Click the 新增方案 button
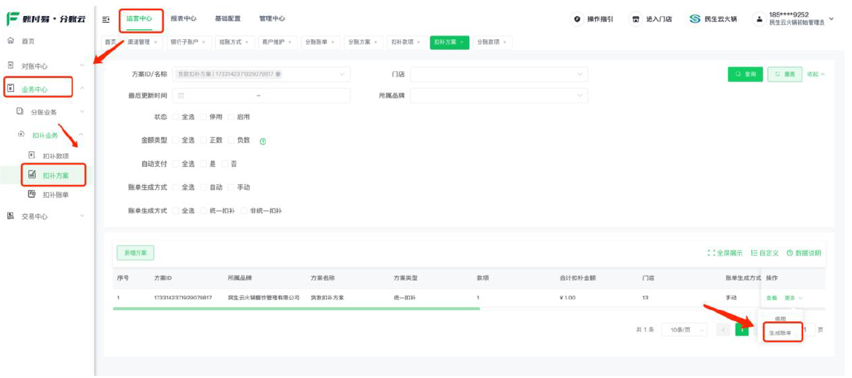 click(x=135, y=253)
